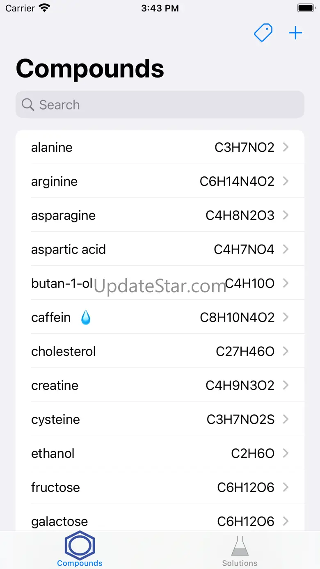Tap the chevron beside ethanol C2H6O
This screenshot has height=569, width=320.
286,453
